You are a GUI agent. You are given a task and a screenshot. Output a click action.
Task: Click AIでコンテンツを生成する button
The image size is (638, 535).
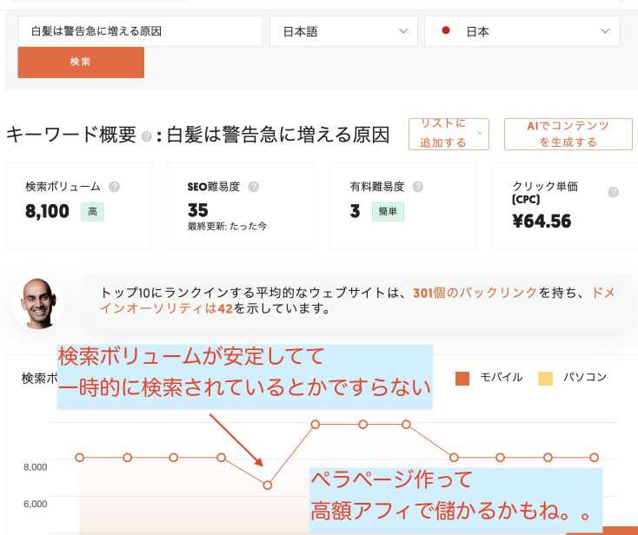pyautogui.click(x=568, y=134)
